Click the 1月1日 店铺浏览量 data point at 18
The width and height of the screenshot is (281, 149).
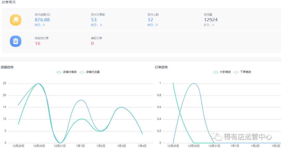click(x=80, y=100)
